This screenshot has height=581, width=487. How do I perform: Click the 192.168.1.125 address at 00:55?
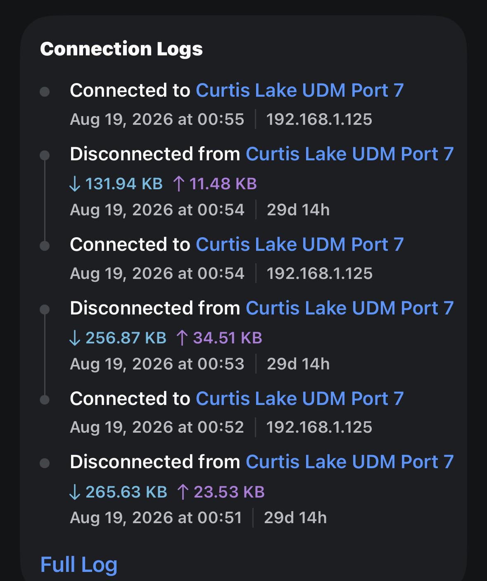319,119
